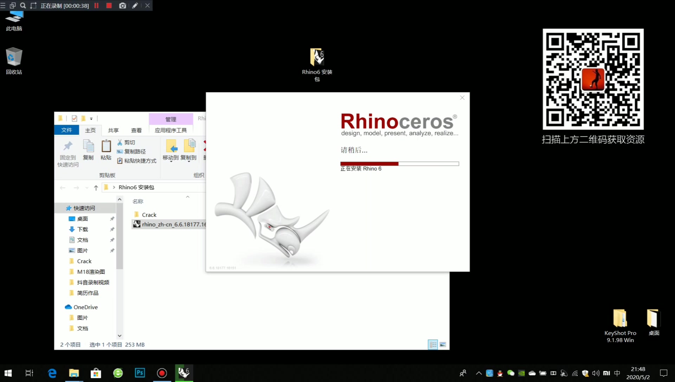
Task: Open the 简历作品 folder in navigation pane
Action: (x=88, y=293)
